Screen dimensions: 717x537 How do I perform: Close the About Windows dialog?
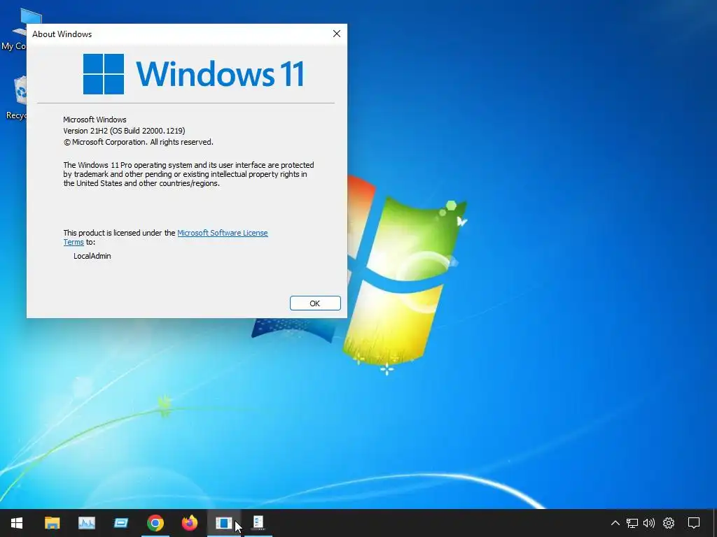(337, 34)
